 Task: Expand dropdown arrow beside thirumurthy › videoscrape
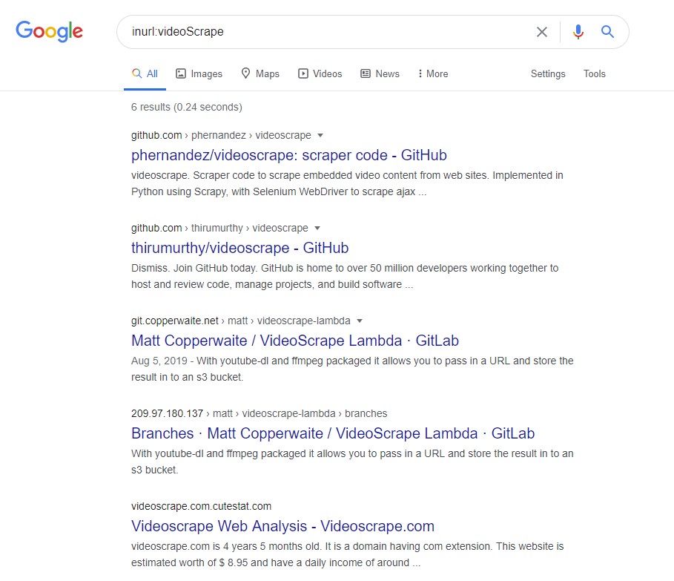point(317,228)
